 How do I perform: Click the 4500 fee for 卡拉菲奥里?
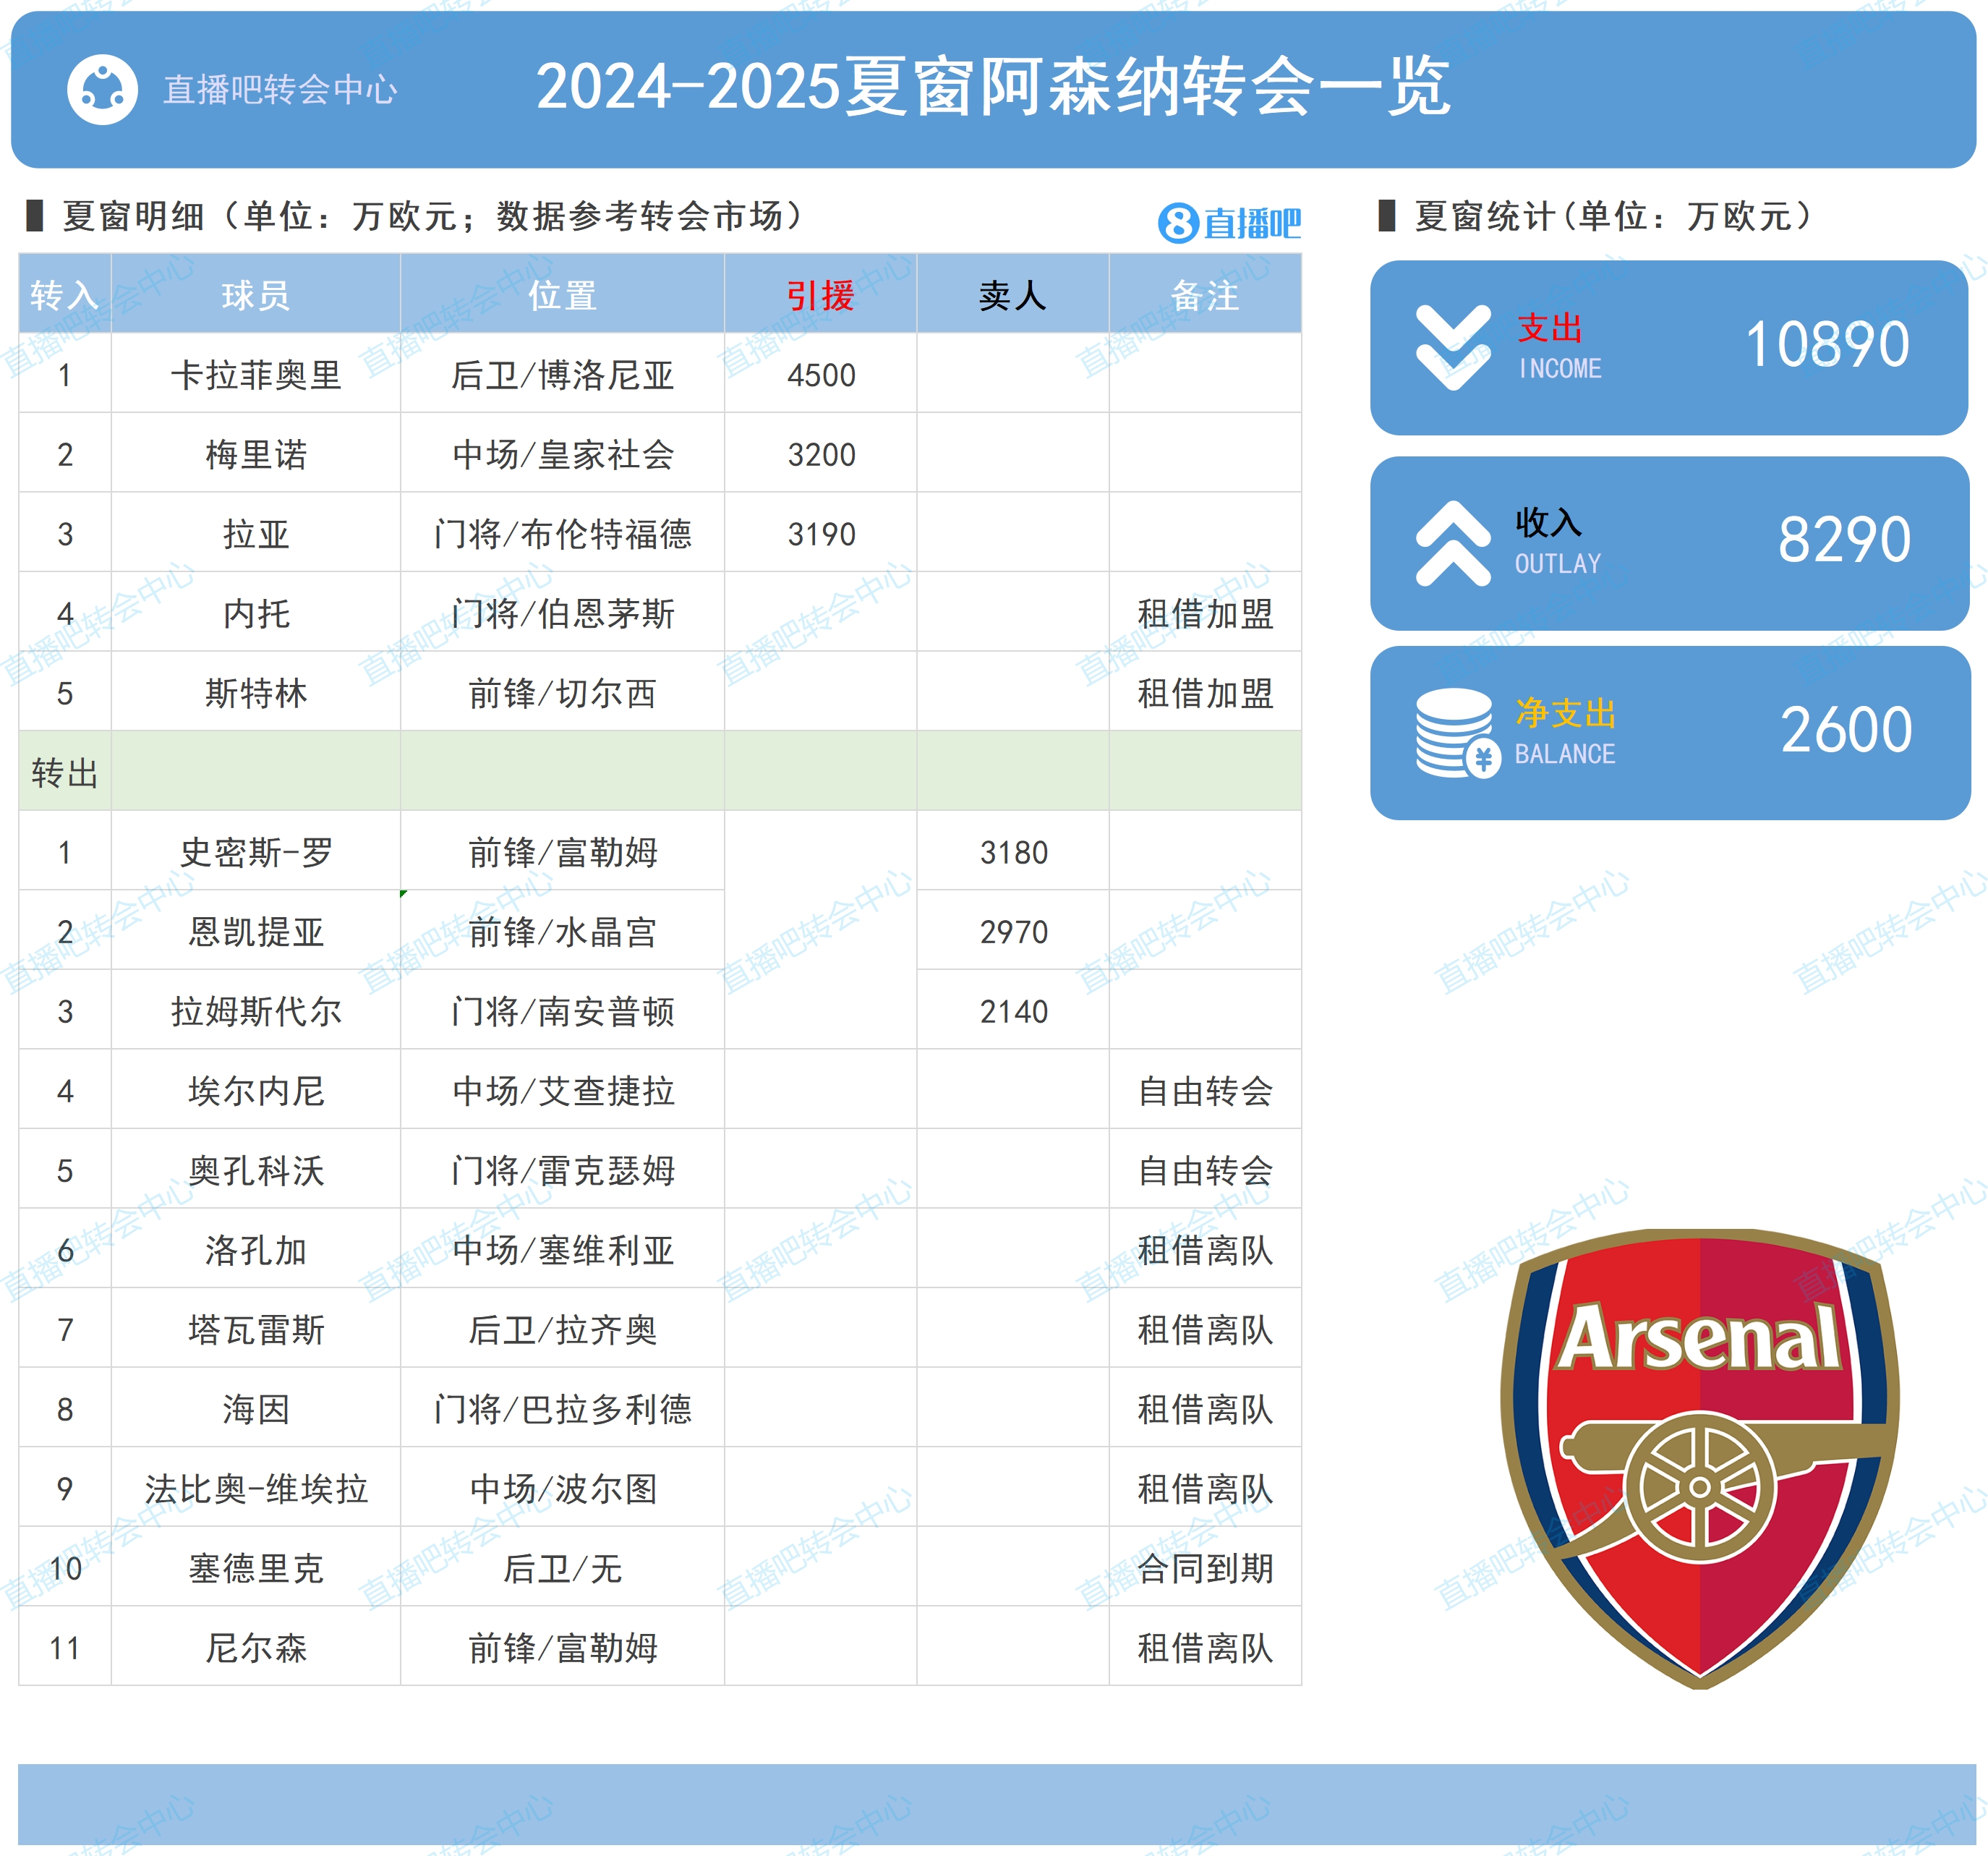coord(821,375)
